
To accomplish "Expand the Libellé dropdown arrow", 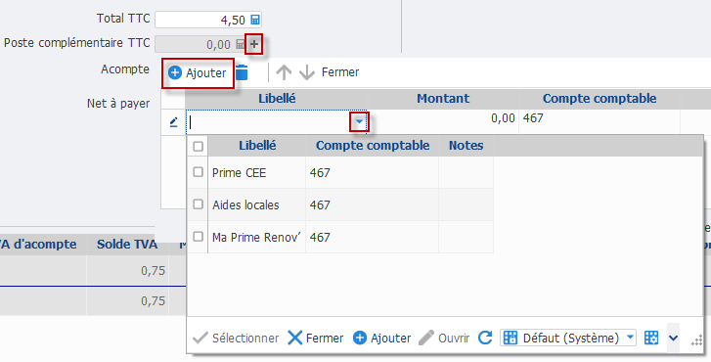I will 359,121.
